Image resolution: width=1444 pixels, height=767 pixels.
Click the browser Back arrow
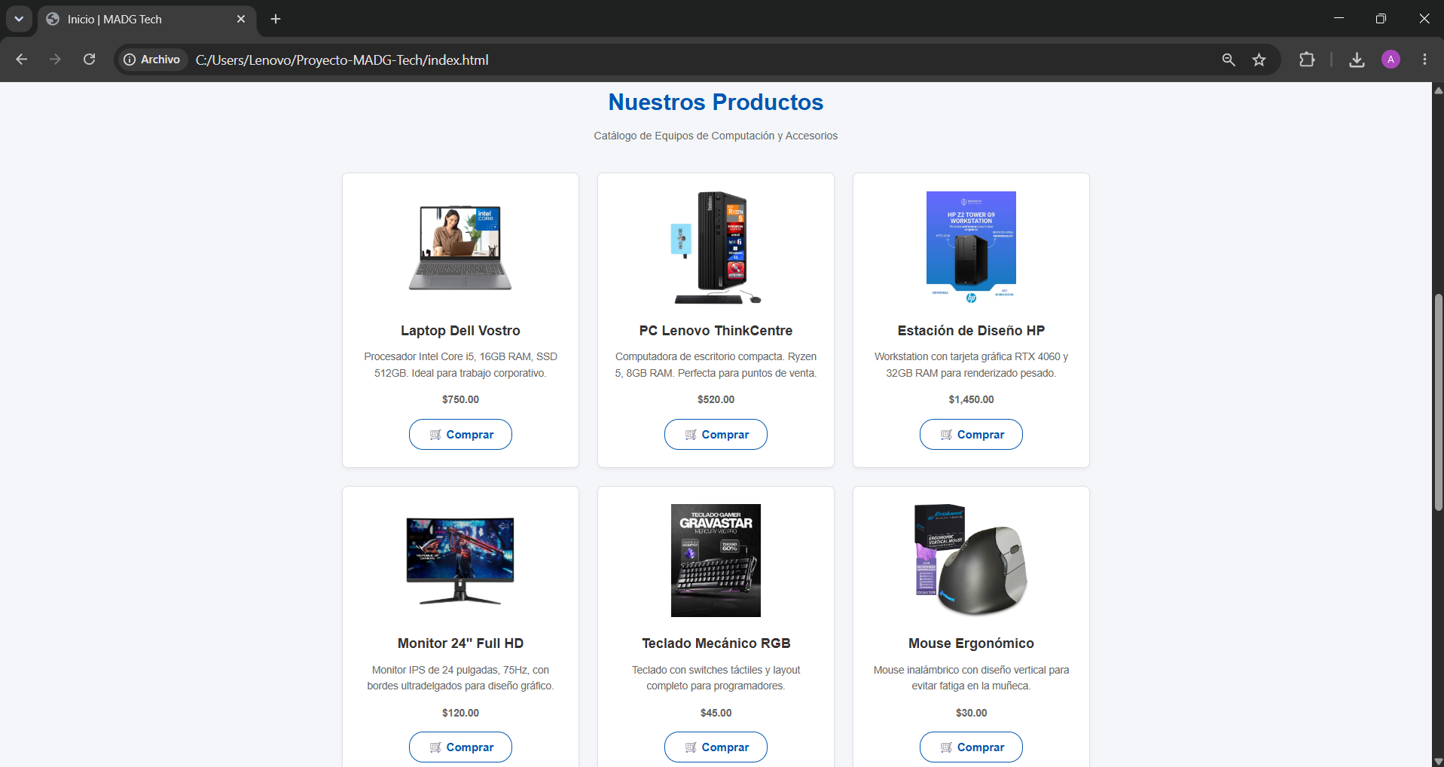[21, 60]
